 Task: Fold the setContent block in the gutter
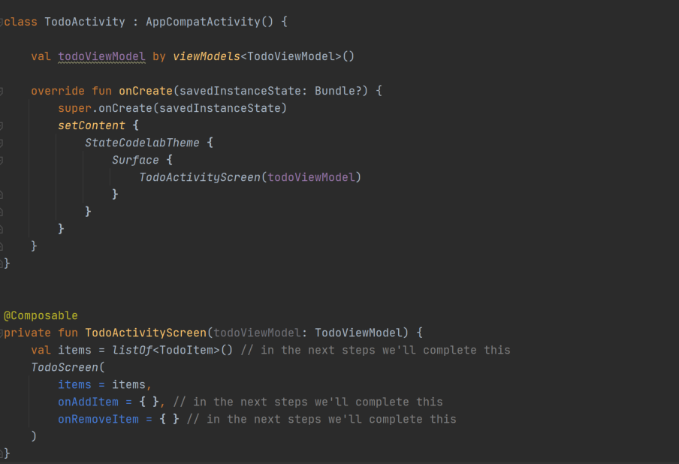pyautogui.click(x=2, y=125)
